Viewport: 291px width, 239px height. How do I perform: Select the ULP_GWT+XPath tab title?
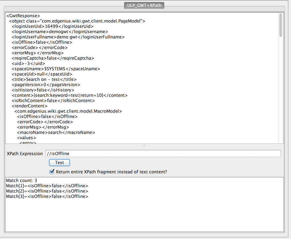144,5
